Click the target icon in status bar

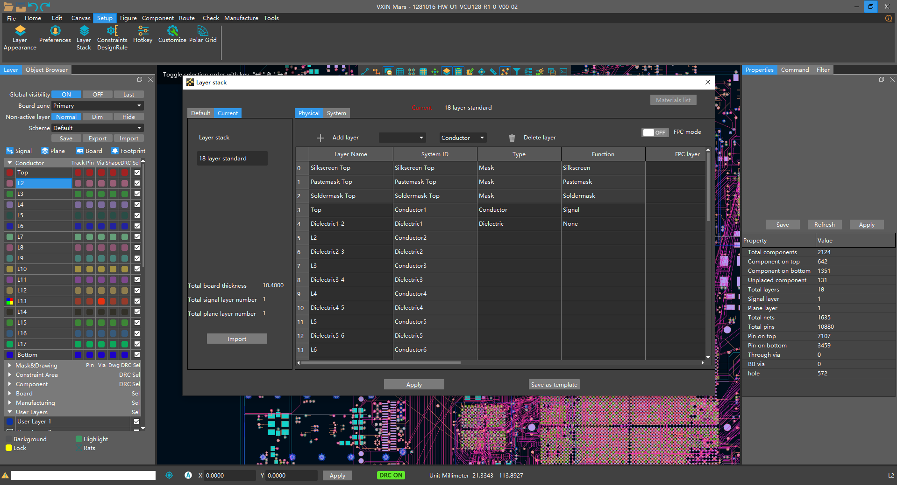click(169, 475)
